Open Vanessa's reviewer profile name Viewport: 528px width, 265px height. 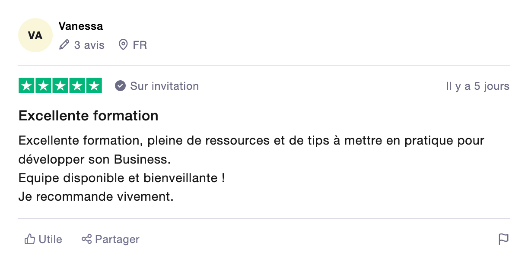[81, 26]
